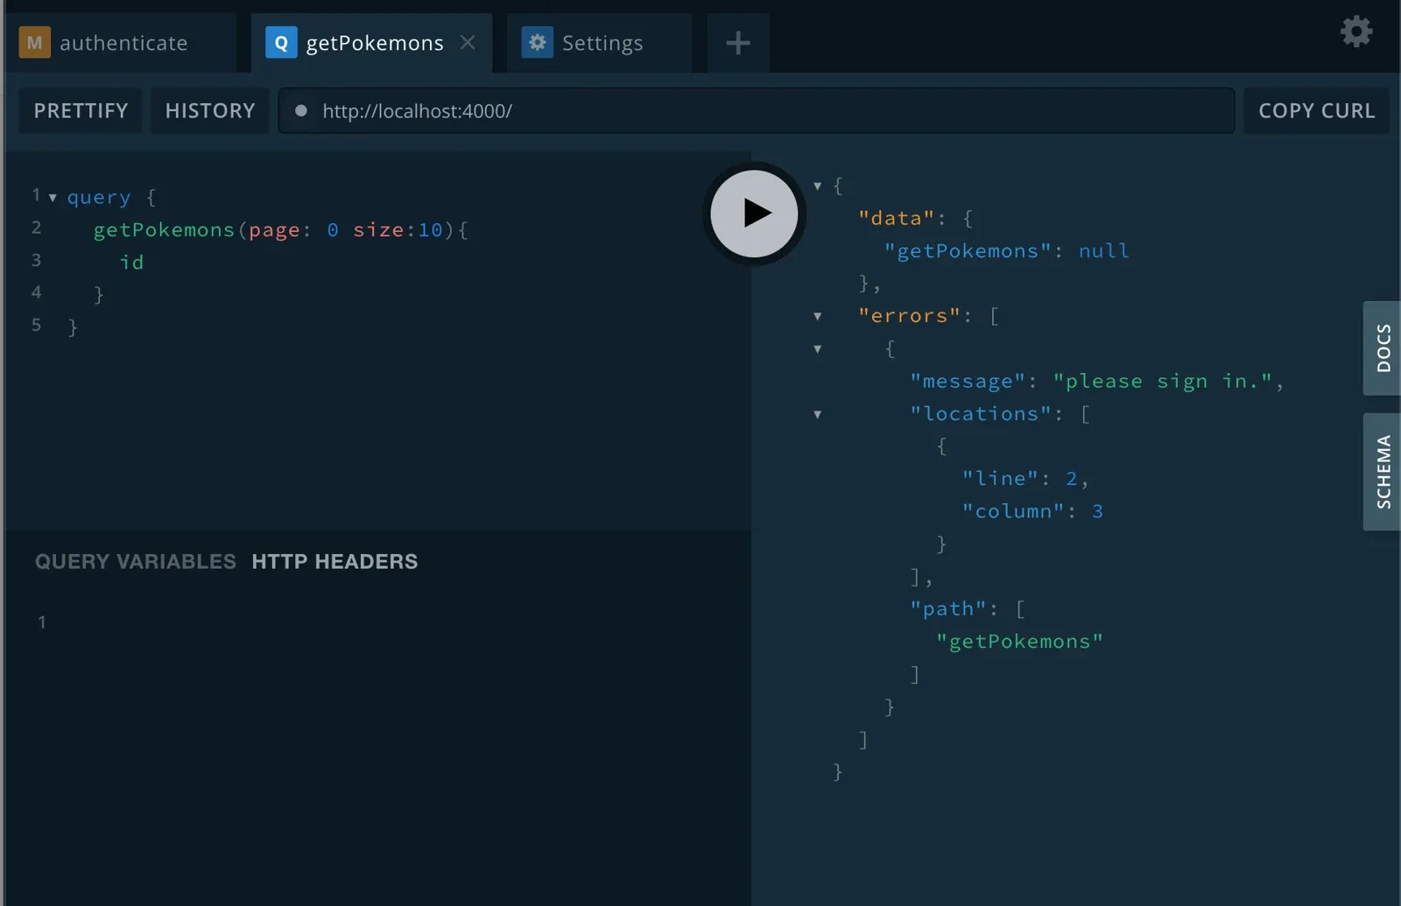
Task: Copy the request as cURL
Action: click(1317, 111)
